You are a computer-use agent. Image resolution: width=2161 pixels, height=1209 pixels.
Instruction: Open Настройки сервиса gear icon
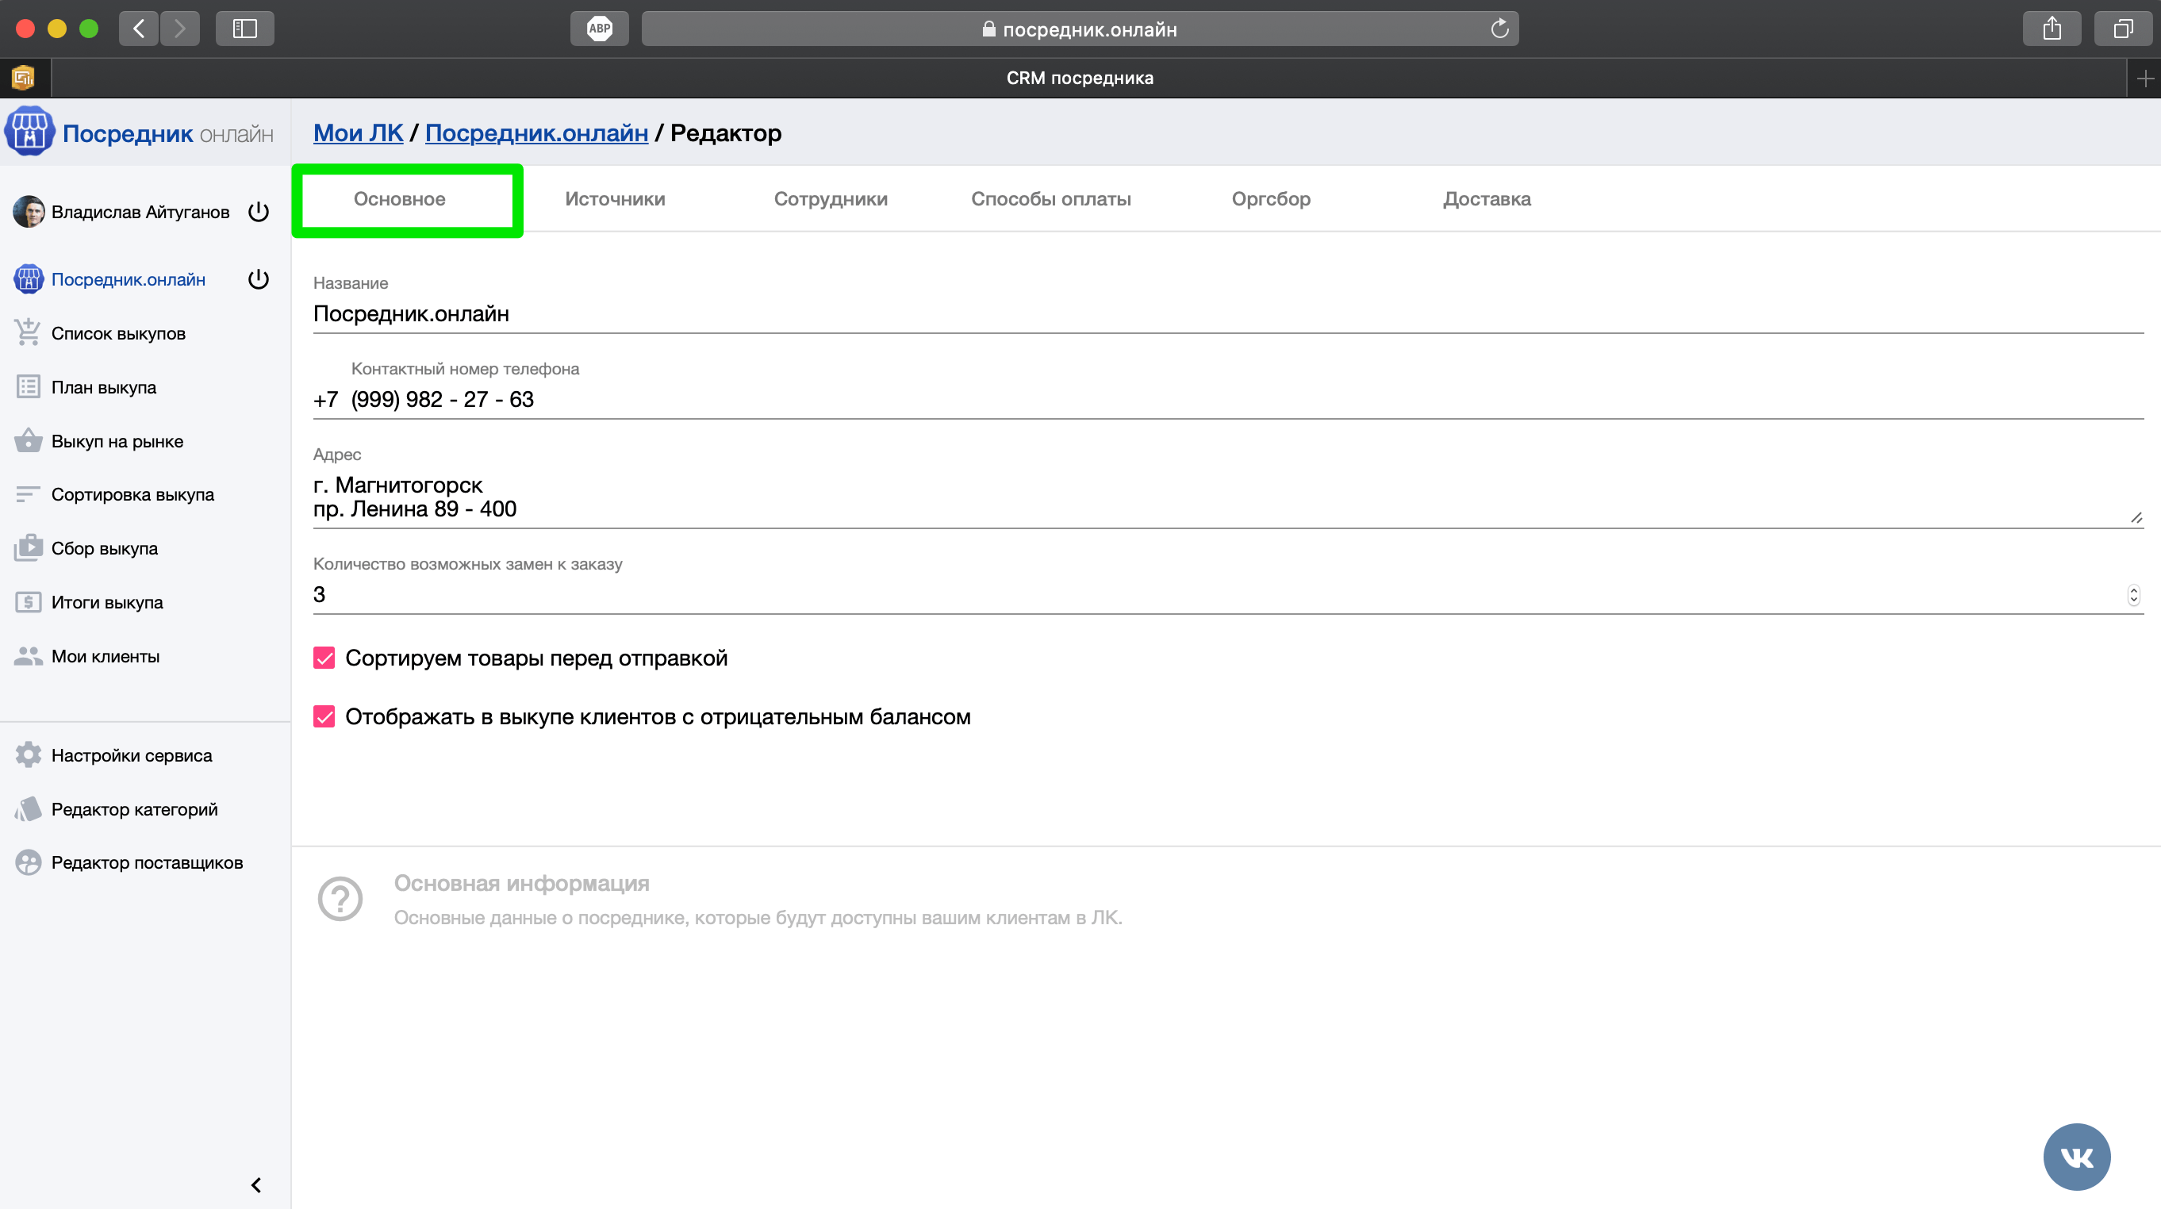pos(28,755)
